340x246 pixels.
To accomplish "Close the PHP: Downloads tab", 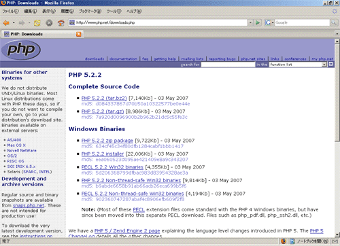I will [x=79, y=34].
